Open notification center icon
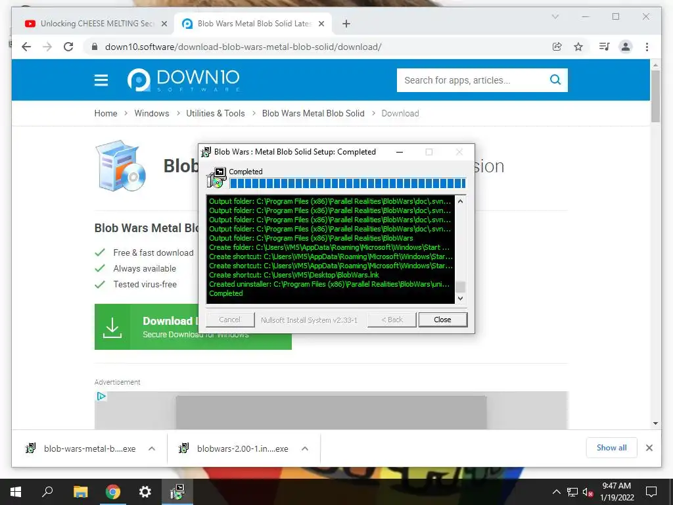Image resolution: width=673 pixels, height=505 pixels. click(x=651, y=492)
